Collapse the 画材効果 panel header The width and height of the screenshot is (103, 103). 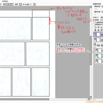pyautogui.click(x=94, y=4)
